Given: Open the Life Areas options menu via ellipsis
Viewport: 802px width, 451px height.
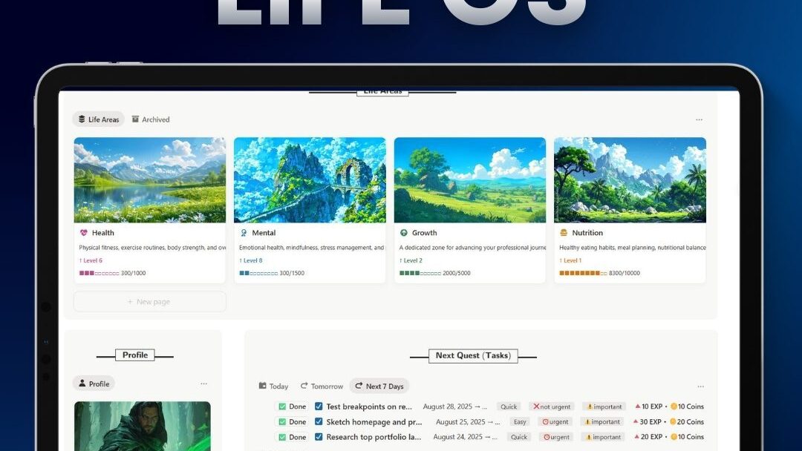Looking at the screenshot, I should tap(699, 119).
